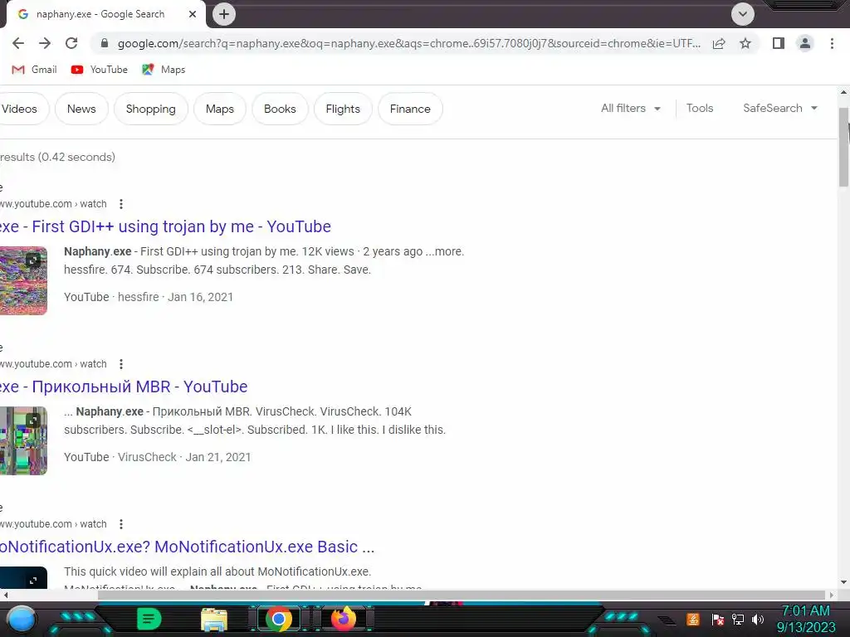Open the YouTube bookmark
This screenshot has height=637, width=850.
100,70
